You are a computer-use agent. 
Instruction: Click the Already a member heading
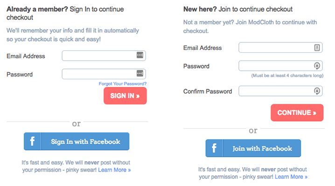coord(37,9)
